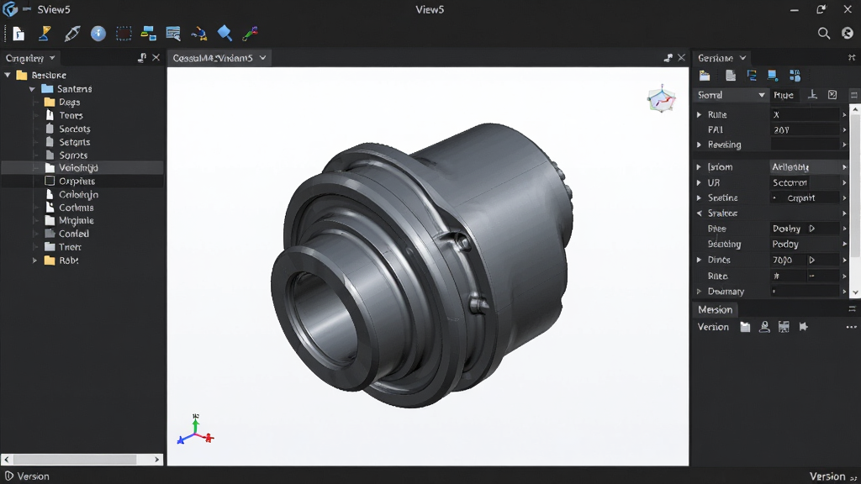Click the round user icon at top right
The image size is (861, 484).
(848, 34)
